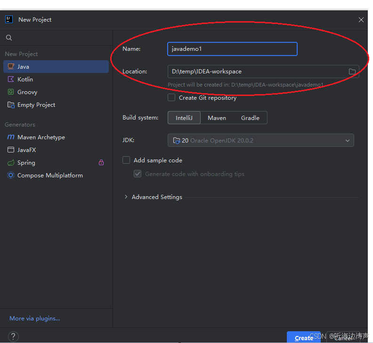
Task: Close the New Project dialog
Action: click(x=361, y=20)
